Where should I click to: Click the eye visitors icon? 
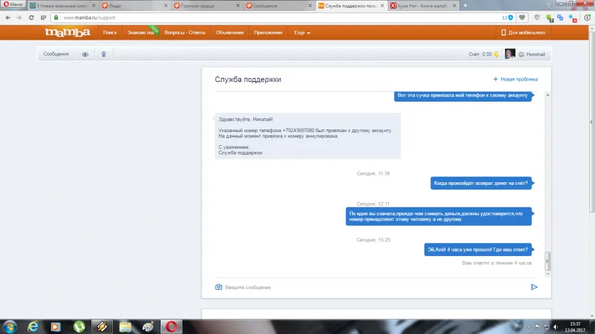(85, 55)
